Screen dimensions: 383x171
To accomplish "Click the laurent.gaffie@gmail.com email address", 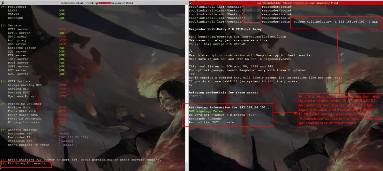I will tap(263, 37).
